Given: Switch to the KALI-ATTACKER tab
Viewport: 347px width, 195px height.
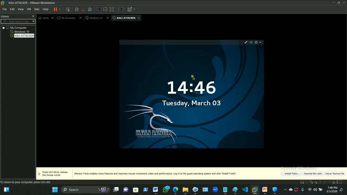Looking at the screenshot, I should tap(126, 18).
